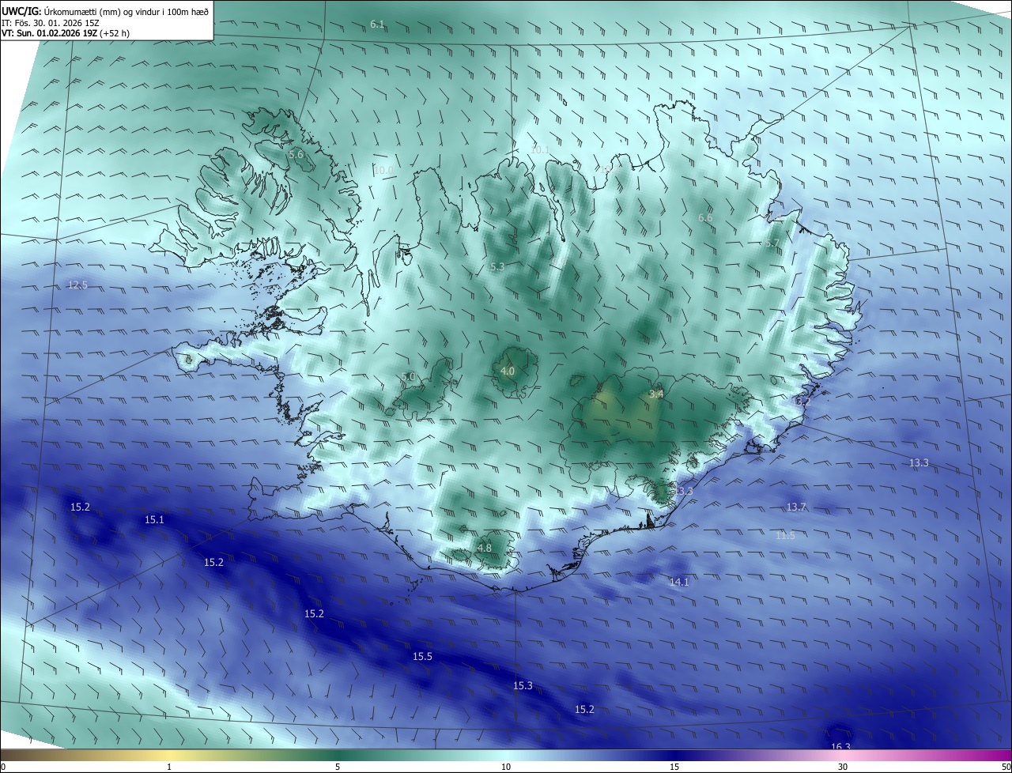Click the 'VT: Sun. 01.02.2026 19Z (+52 h)' line

point(67,34)
